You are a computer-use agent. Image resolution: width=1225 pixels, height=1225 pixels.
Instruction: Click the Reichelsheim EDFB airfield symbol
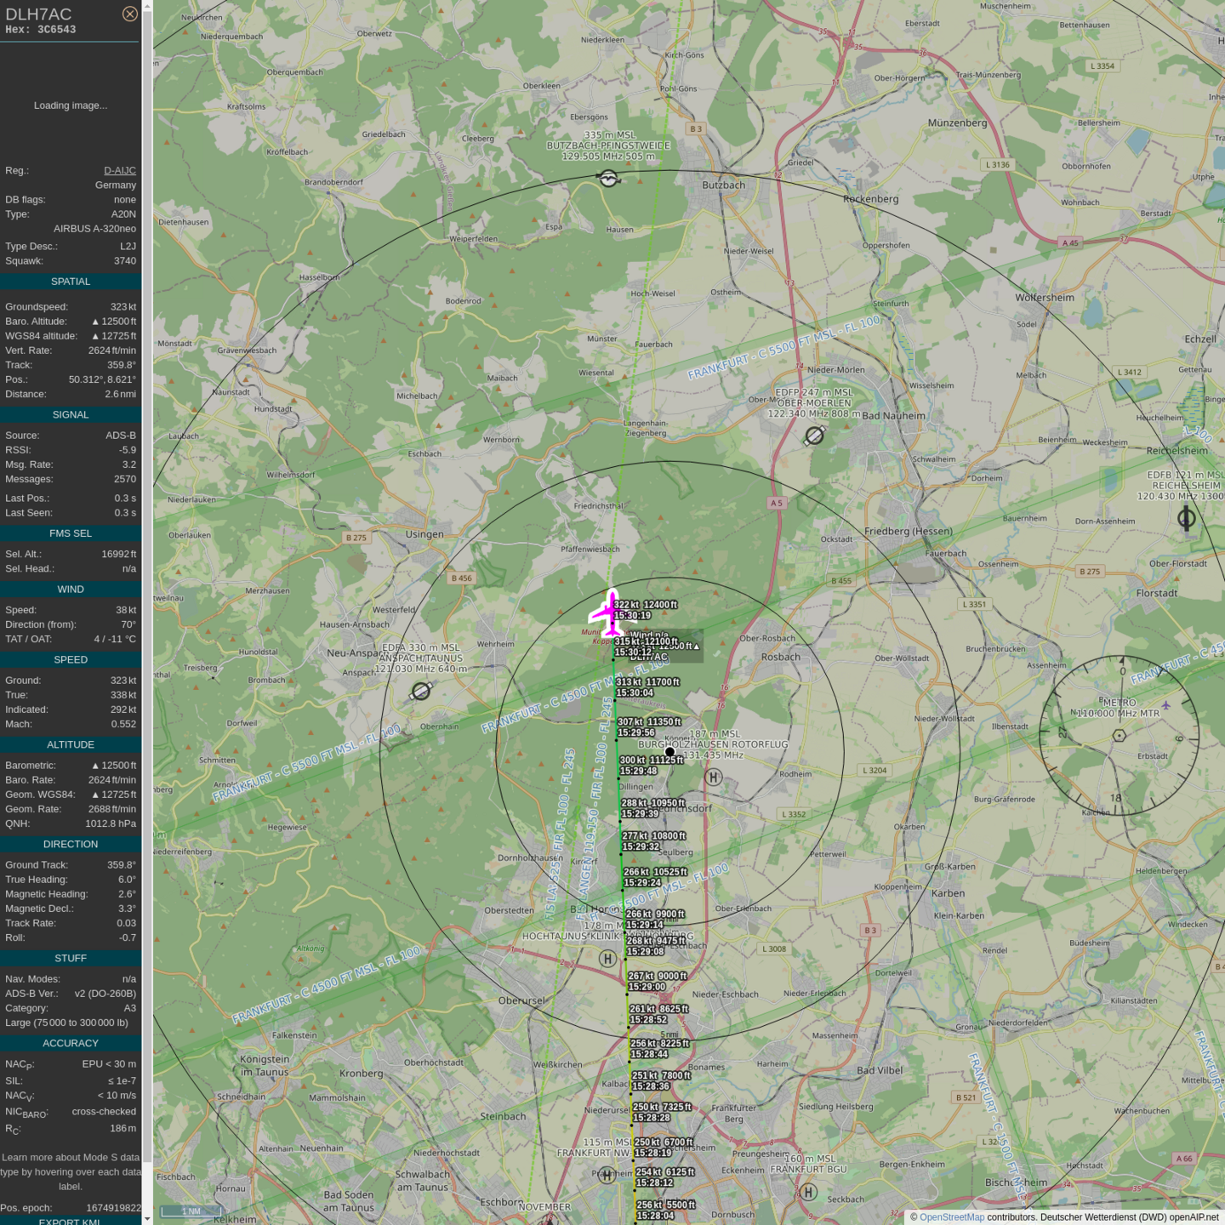point(1186,517)
